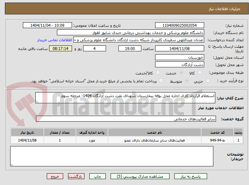Click the ساعت باقی مانده label
Viewport: 249px width, 185px height.
click(33, 49)
